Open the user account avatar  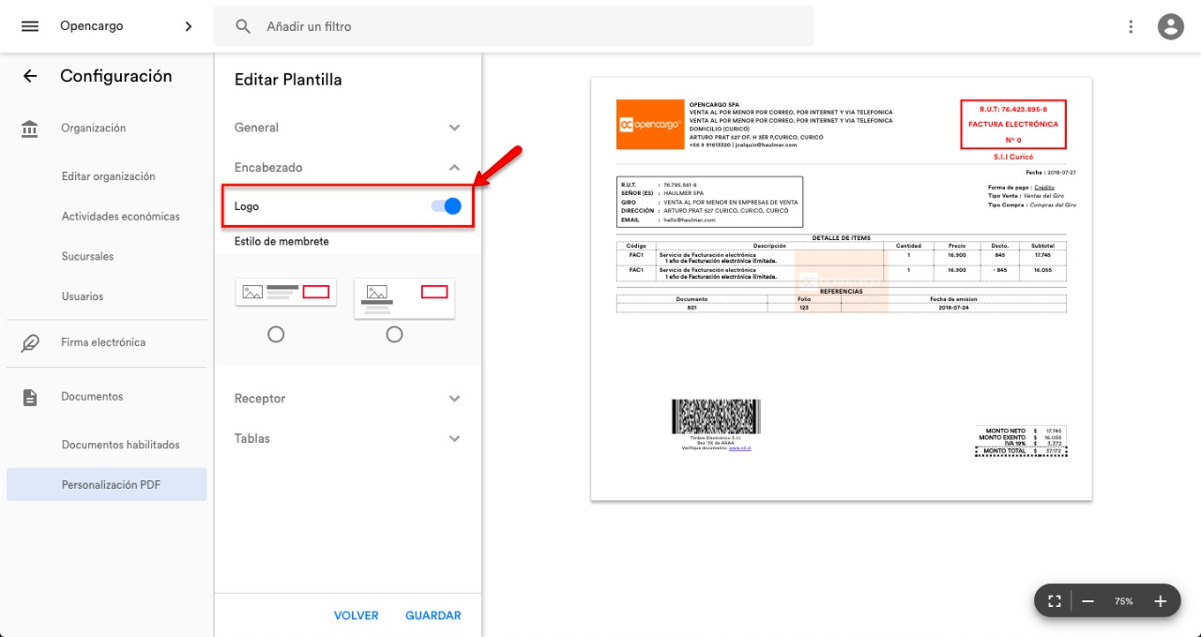click(1170, 26)
